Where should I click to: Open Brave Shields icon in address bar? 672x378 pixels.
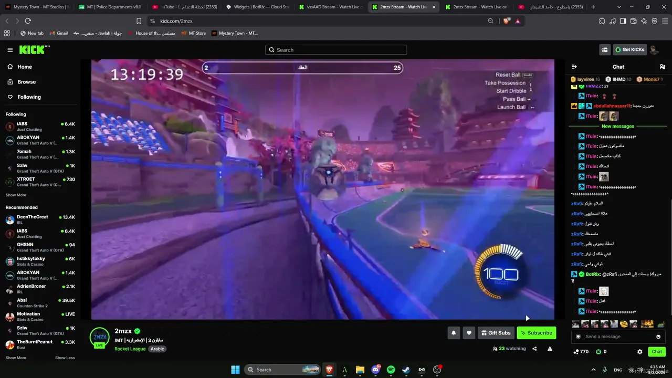click(506, 21)
